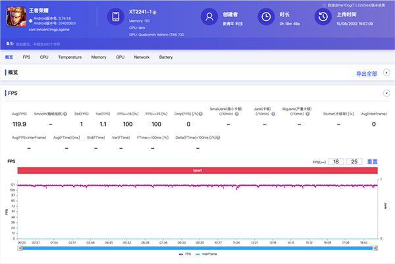Click 导出全部 export all link
Viewport: 395px width, 264px height.
tap(367, 74)
